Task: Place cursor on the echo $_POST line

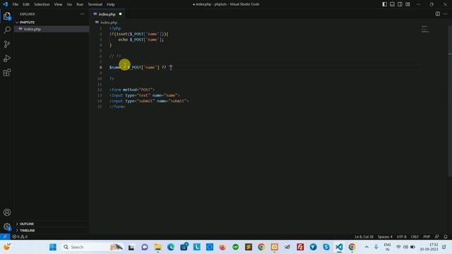Action: click(x=141, y=40)
